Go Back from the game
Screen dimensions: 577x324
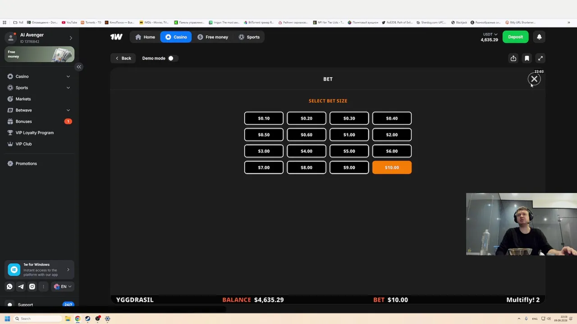[x=123, y=58]
